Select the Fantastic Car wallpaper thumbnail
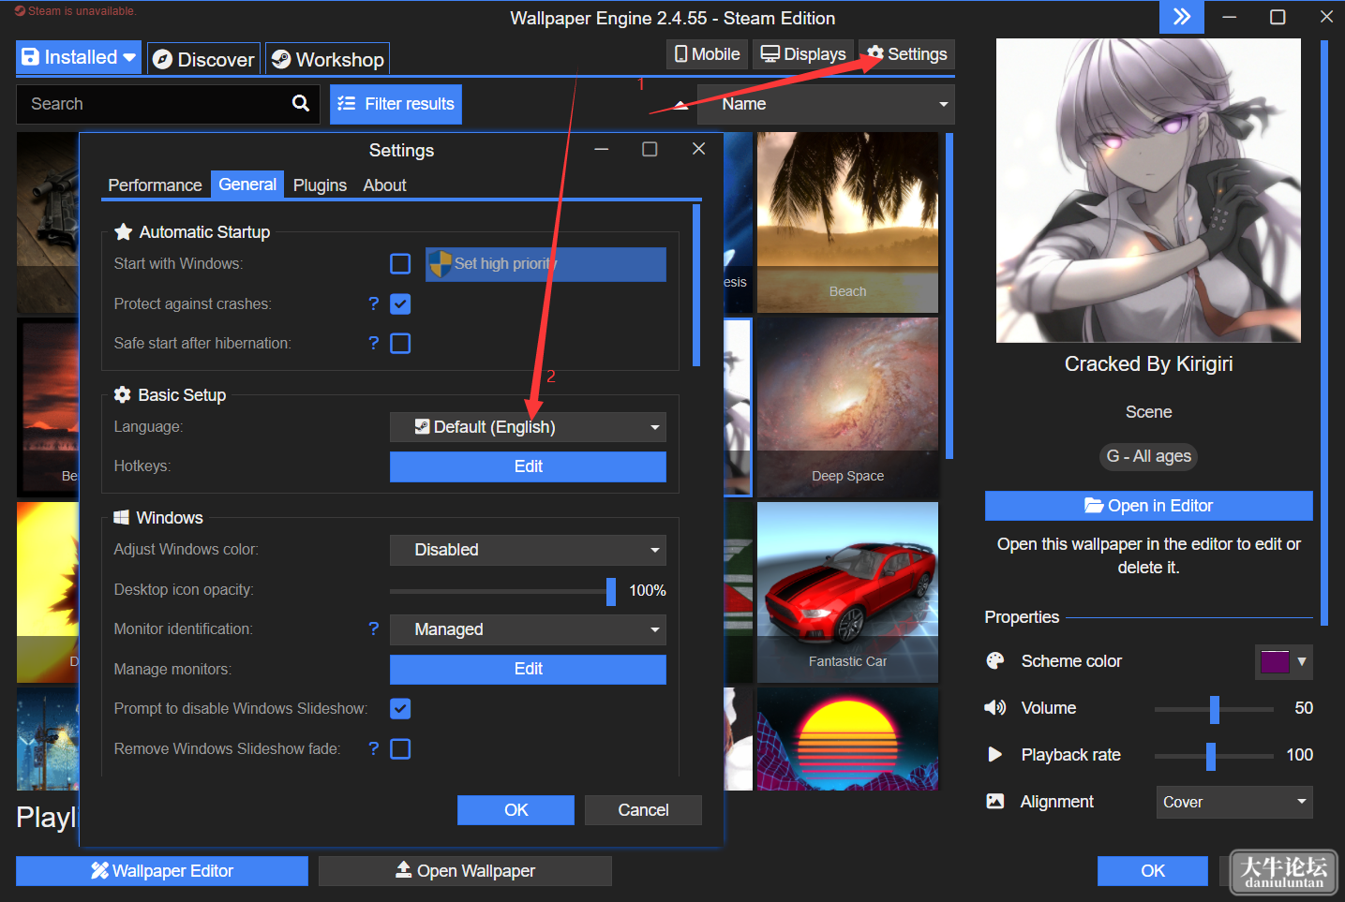1345x902 pixels. 847,592
